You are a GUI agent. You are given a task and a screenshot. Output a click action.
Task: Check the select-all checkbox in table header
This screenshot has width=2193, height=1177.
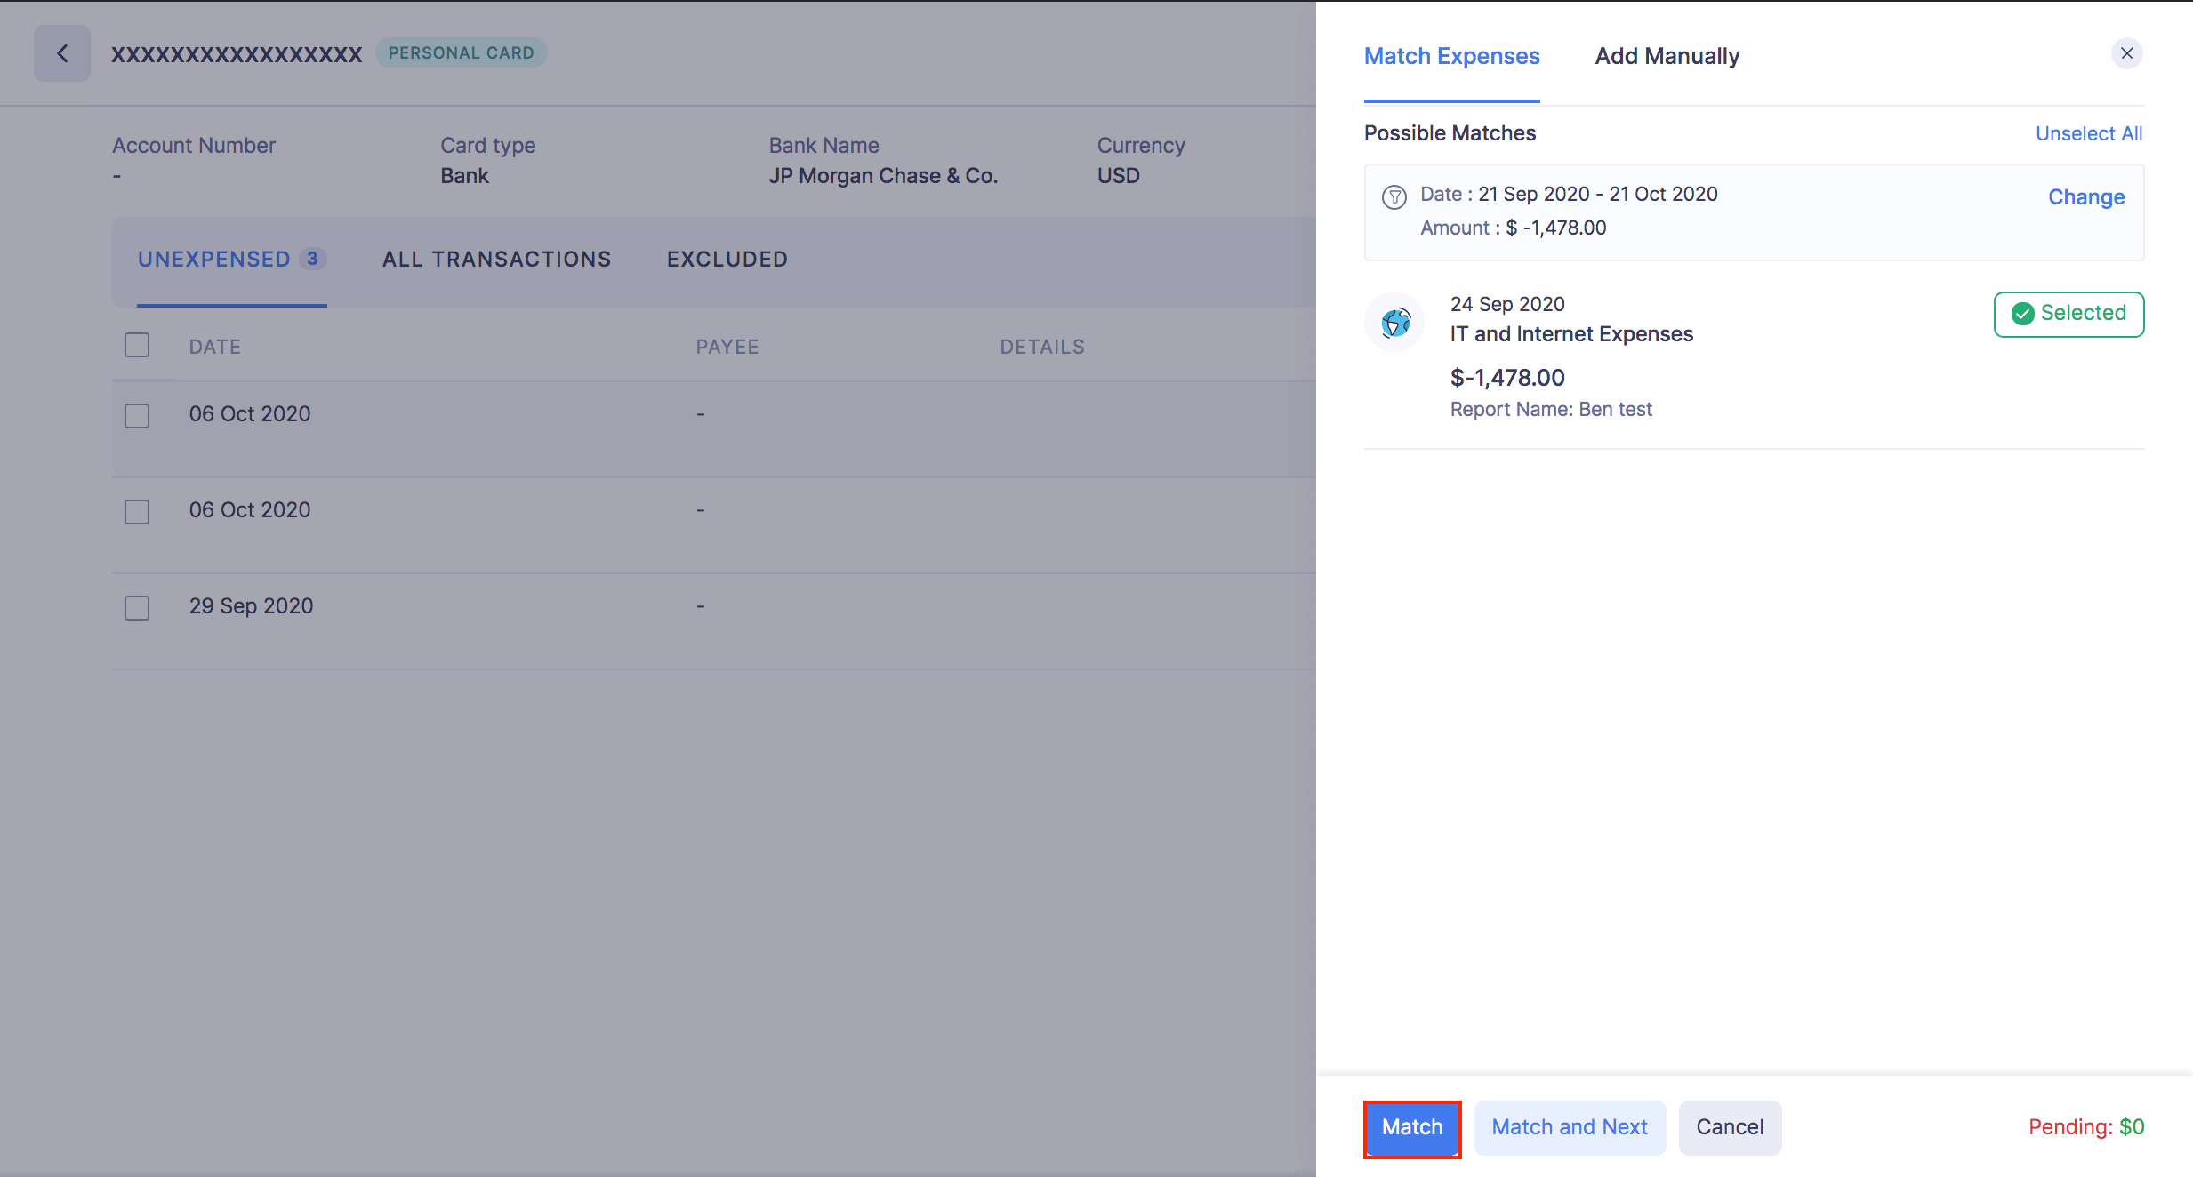[x=137, y=345]
